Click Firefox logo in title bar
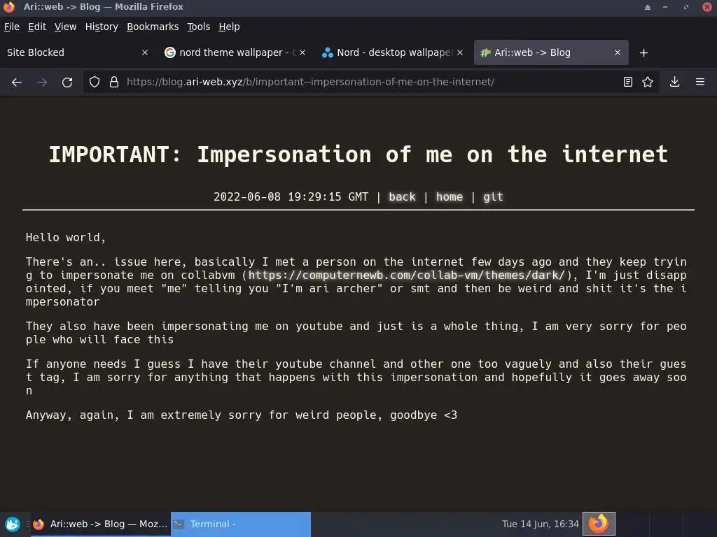The image size is (717, 537). pyautogui.click(x=9, y=7)
